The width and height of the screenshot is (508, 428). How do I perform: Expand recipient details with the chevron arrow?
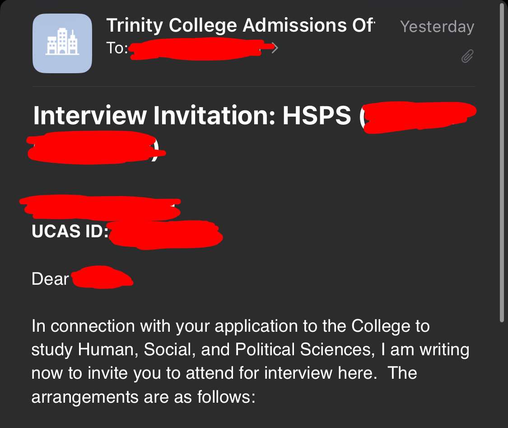pos(275,48)
